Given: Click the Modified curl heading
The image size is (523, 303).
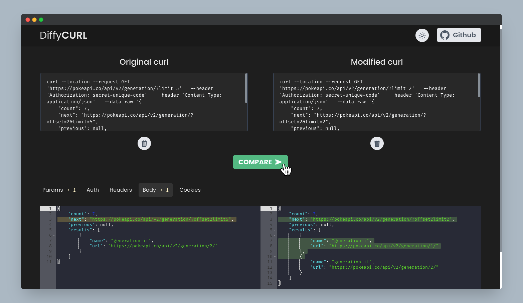Looking at the screenshot, I should pos(377,62).
